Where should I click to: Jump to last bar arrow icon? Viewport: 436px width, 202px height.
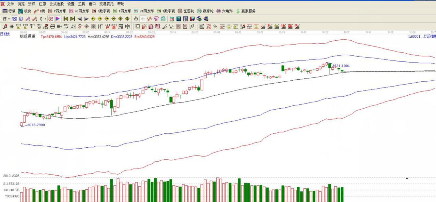coord(72,19)
